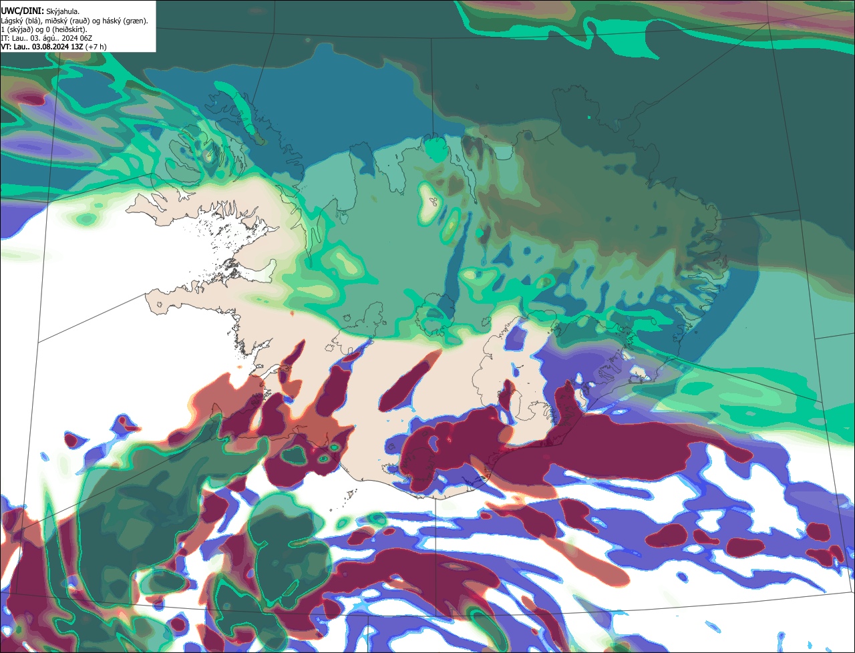Select the 'Lágský (blá), miðský (rauð)' legend line
This screenshot has height=653, width=855.
tap(74, 21)
